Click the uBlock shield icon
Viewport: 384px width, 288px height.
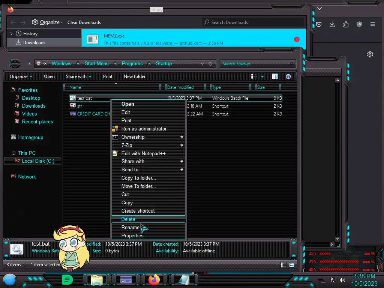click(359, 24)
